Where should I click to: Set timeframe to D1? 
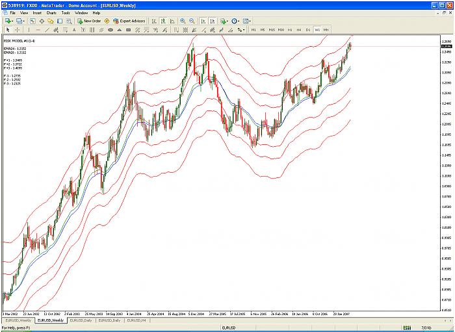point(308,30)
